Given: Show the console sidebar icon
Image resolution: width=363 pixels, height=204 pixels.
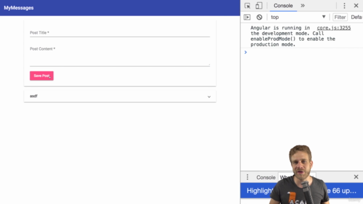Looking at the screenshot, I should pyautogui.click(x=247, y=17).
